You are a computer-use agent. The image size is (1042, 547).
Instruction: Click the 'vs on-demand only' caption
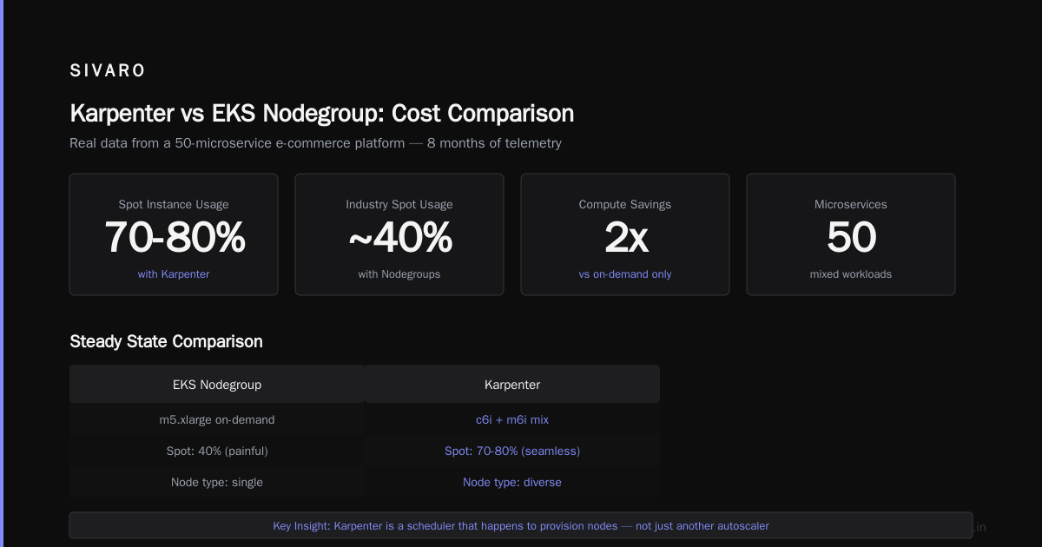tap(625, 274)
